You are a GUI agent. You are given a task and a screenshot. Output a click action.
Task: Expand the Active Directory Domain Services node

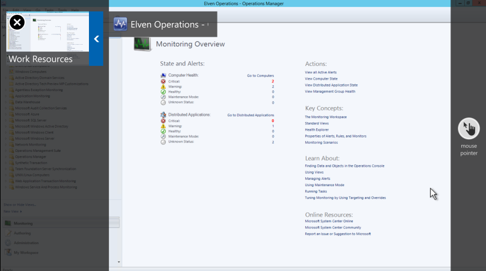coord(6,78)
